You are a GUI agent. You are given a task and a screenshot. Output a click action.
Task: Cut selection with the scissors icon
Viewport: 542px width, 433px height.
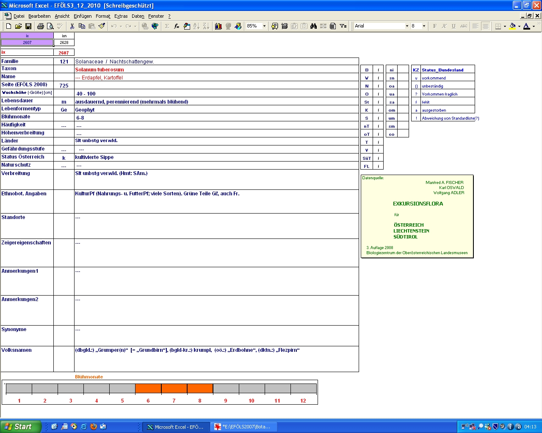(x=72, y=26)
